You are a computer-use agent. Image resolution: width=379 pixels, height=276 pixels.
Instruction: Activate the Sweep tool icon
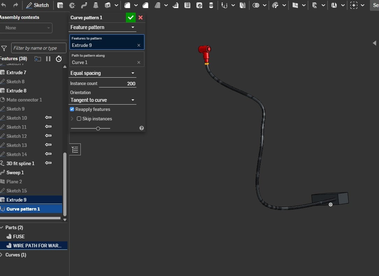(x=84, y=5)
